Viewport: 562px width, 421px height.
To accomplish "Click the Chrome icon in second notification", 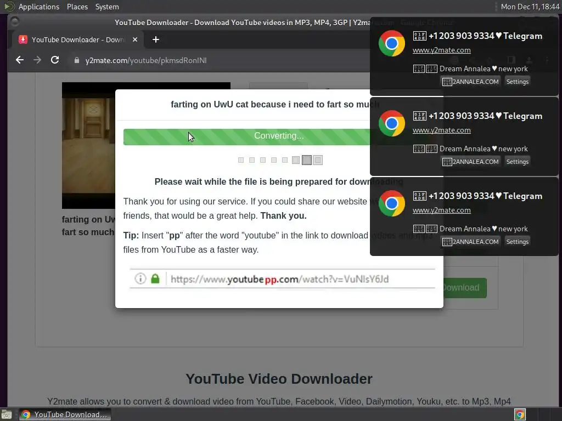I will pyautogui.click(x=392, y=123).
